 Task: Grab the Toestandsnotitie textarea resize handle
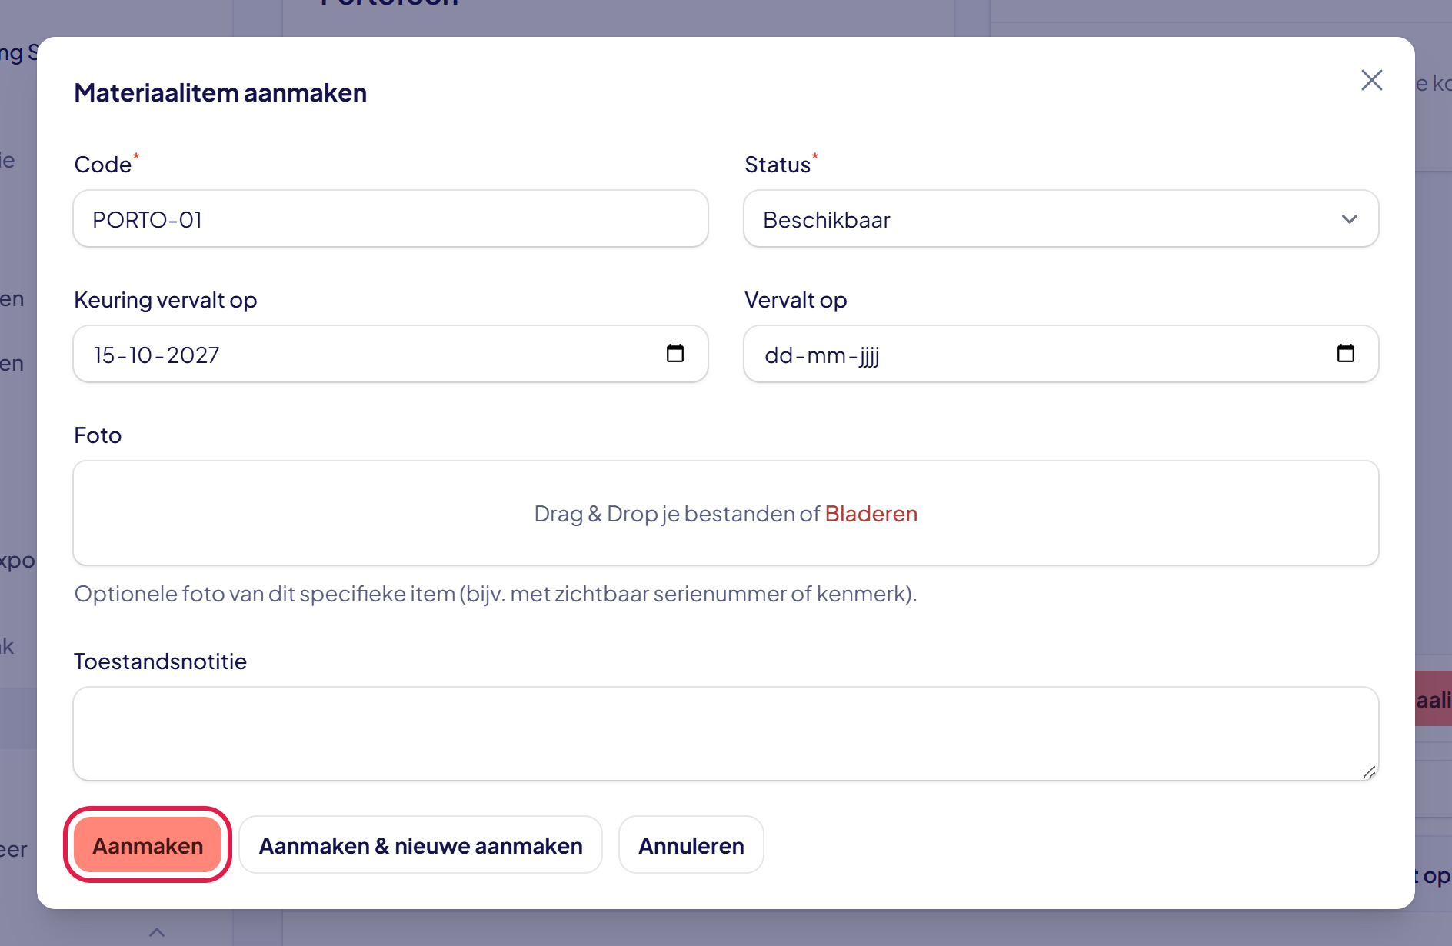pyautogui.click(x=1369, y=771)
